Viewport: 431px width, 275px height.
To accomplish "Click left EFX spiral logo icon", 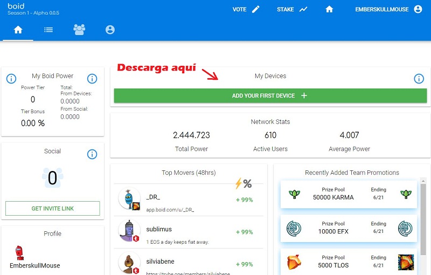I will (294, 228).
